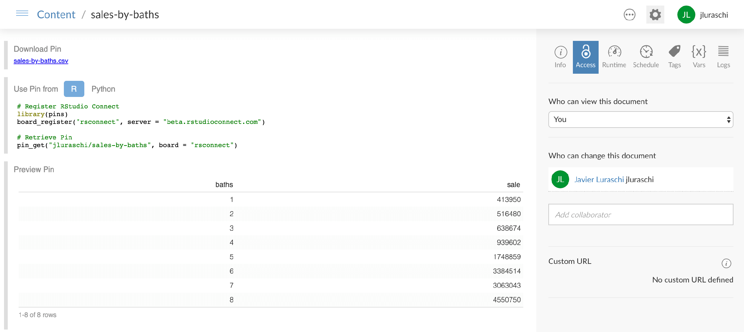Viewport: 744px width, 332px height.
Task: Select the Access panel icon
Action: pyautogui.click(x=586, y=57)
